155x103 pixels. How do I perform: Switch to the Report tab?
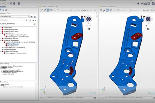[9, 13]
